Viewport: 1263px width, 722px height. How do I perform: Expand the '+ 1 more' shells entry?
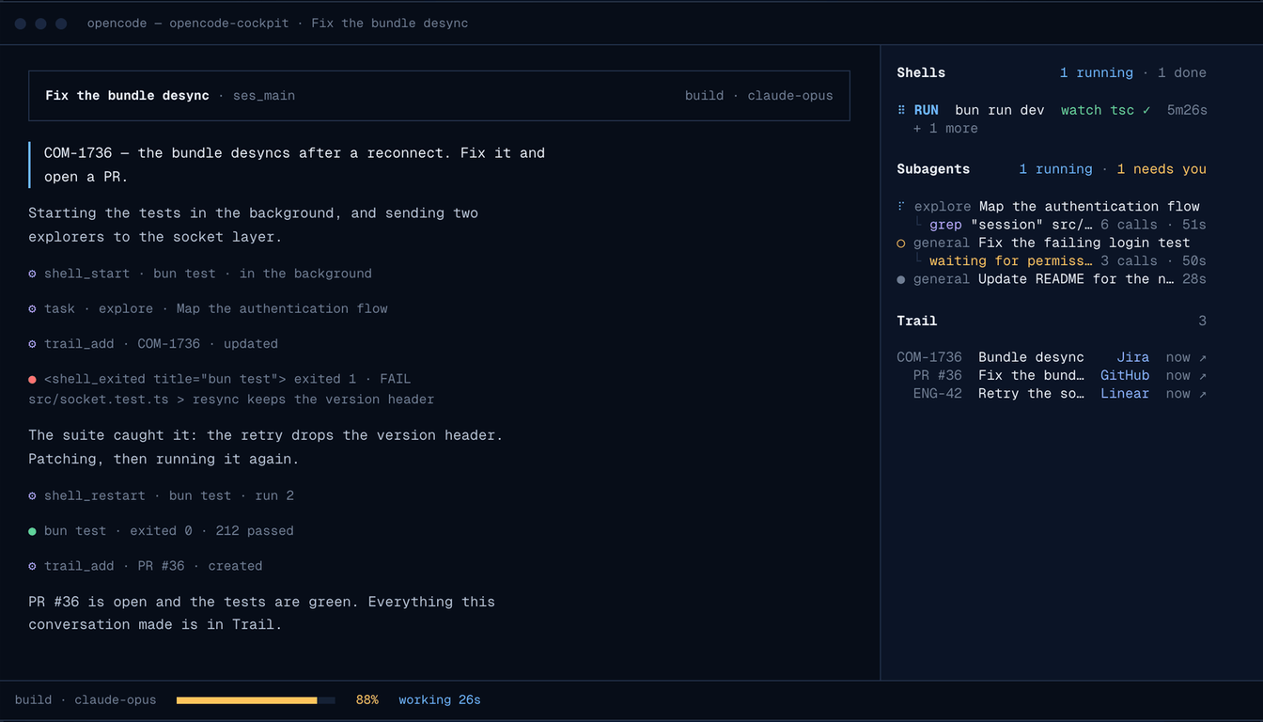click(x=945, y=129)
